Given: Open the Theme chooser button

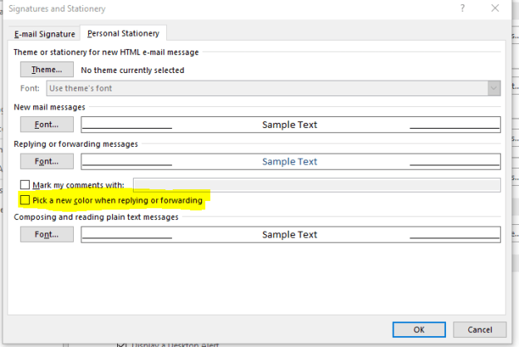Looking at the screenshot, I should pyautogui.click(x=47, y=70).
